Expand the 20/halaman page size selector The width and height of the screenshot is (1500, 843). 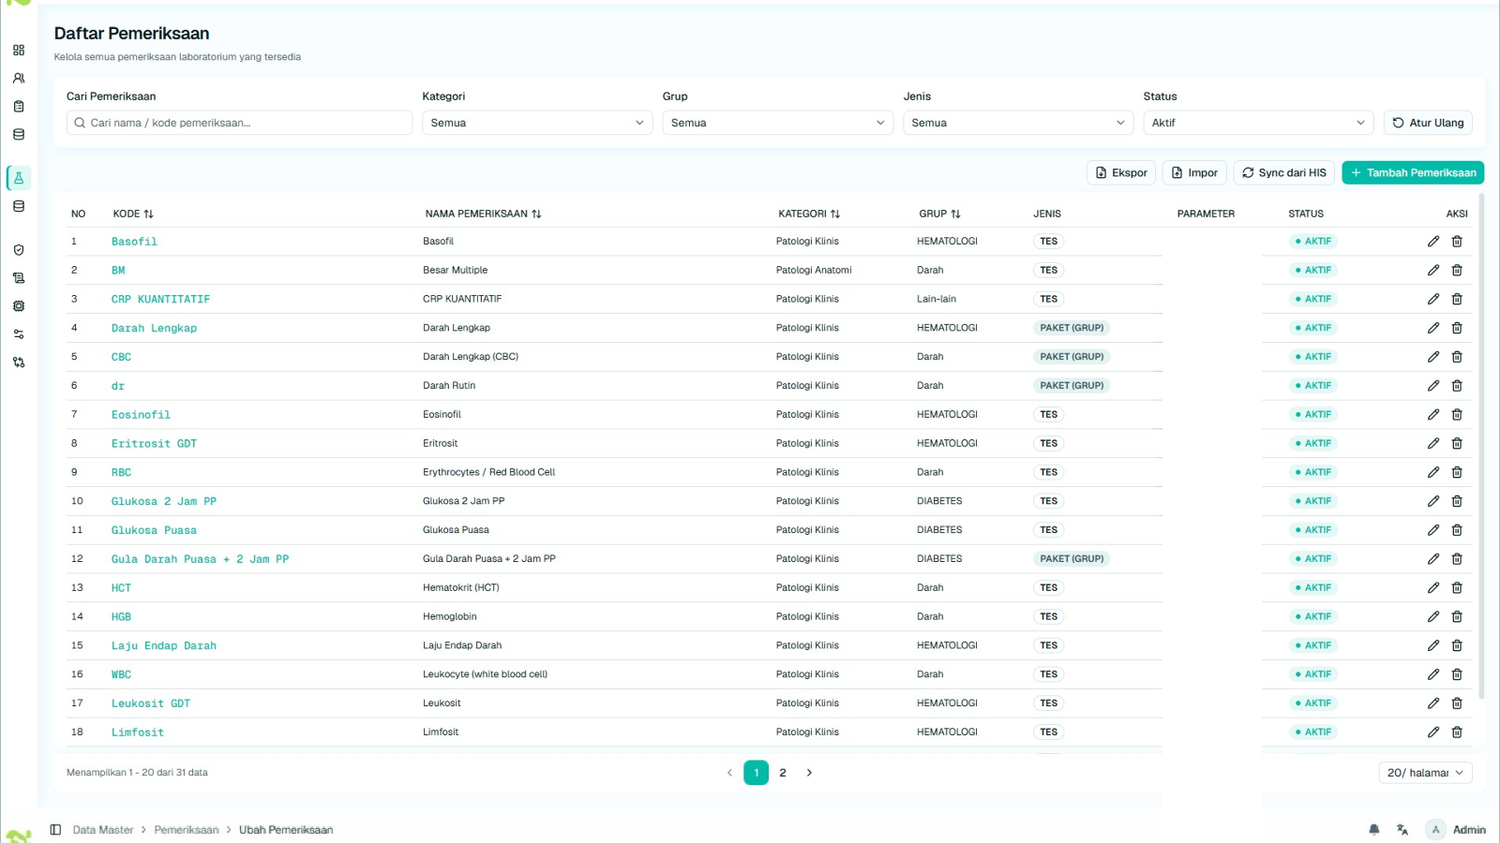tap(1425, 773)
